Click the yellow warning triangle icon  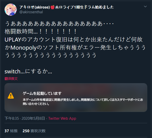pyautogui.click(x=11, y=96)
